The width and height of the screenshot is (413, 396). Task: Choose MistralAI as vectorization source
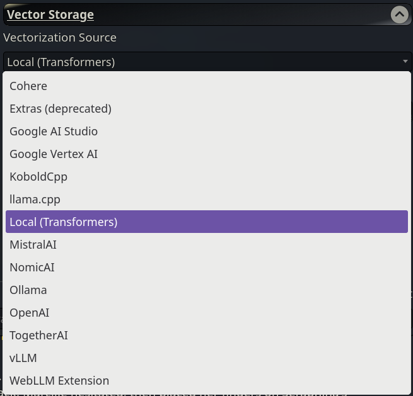tap(33, 245)
